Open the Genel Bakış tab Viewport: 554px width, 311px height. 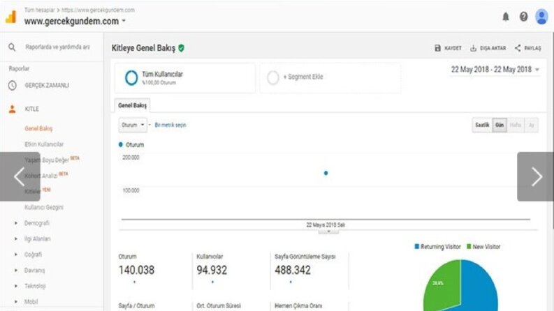pos(132,105)
